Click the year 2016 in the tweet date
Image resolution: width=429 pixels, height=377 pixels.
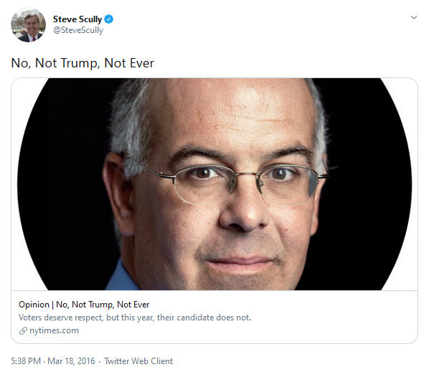pos(86,361)
